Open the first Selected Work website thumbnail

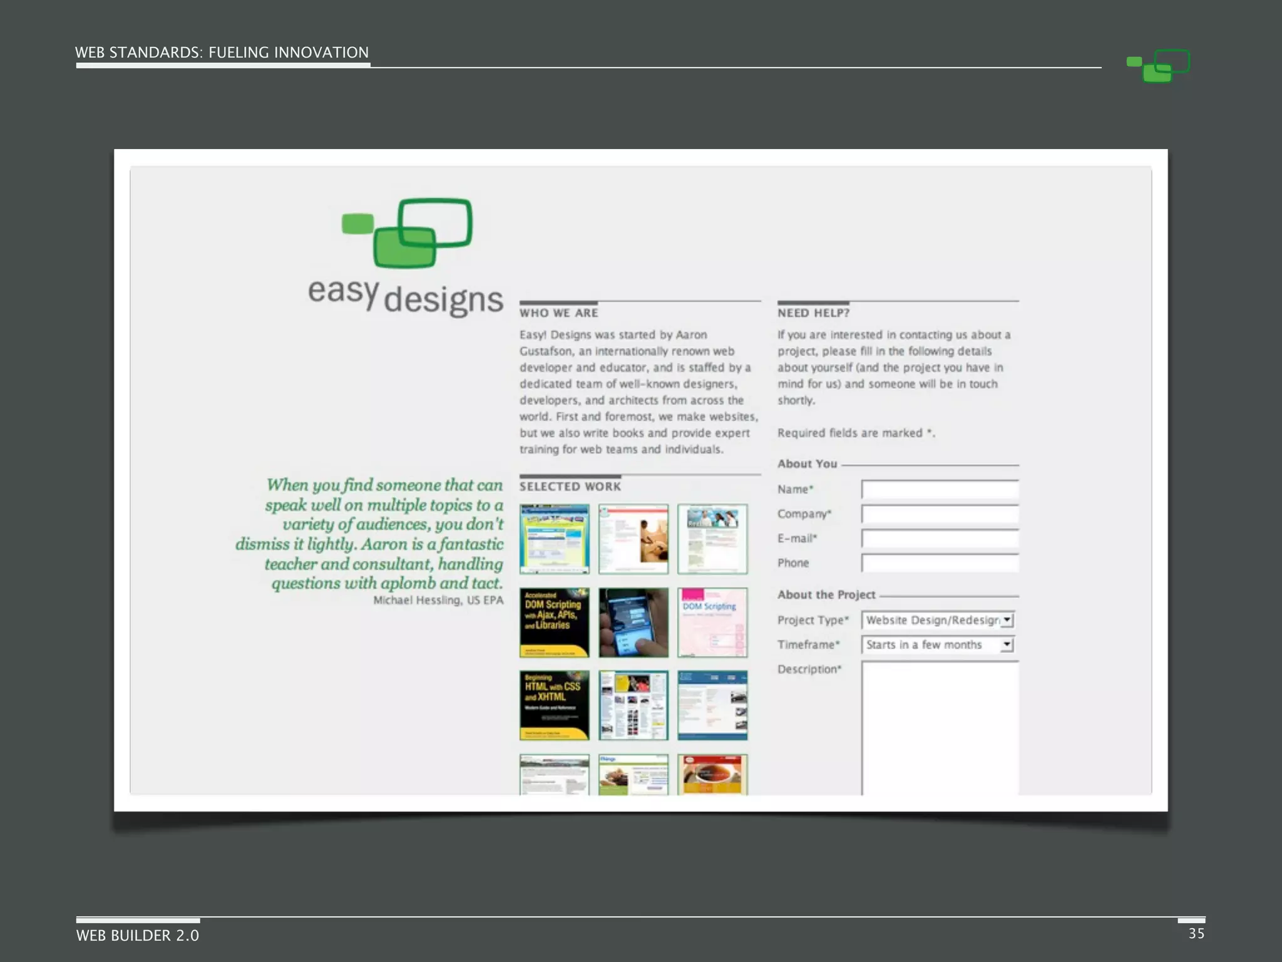[554, 539]
